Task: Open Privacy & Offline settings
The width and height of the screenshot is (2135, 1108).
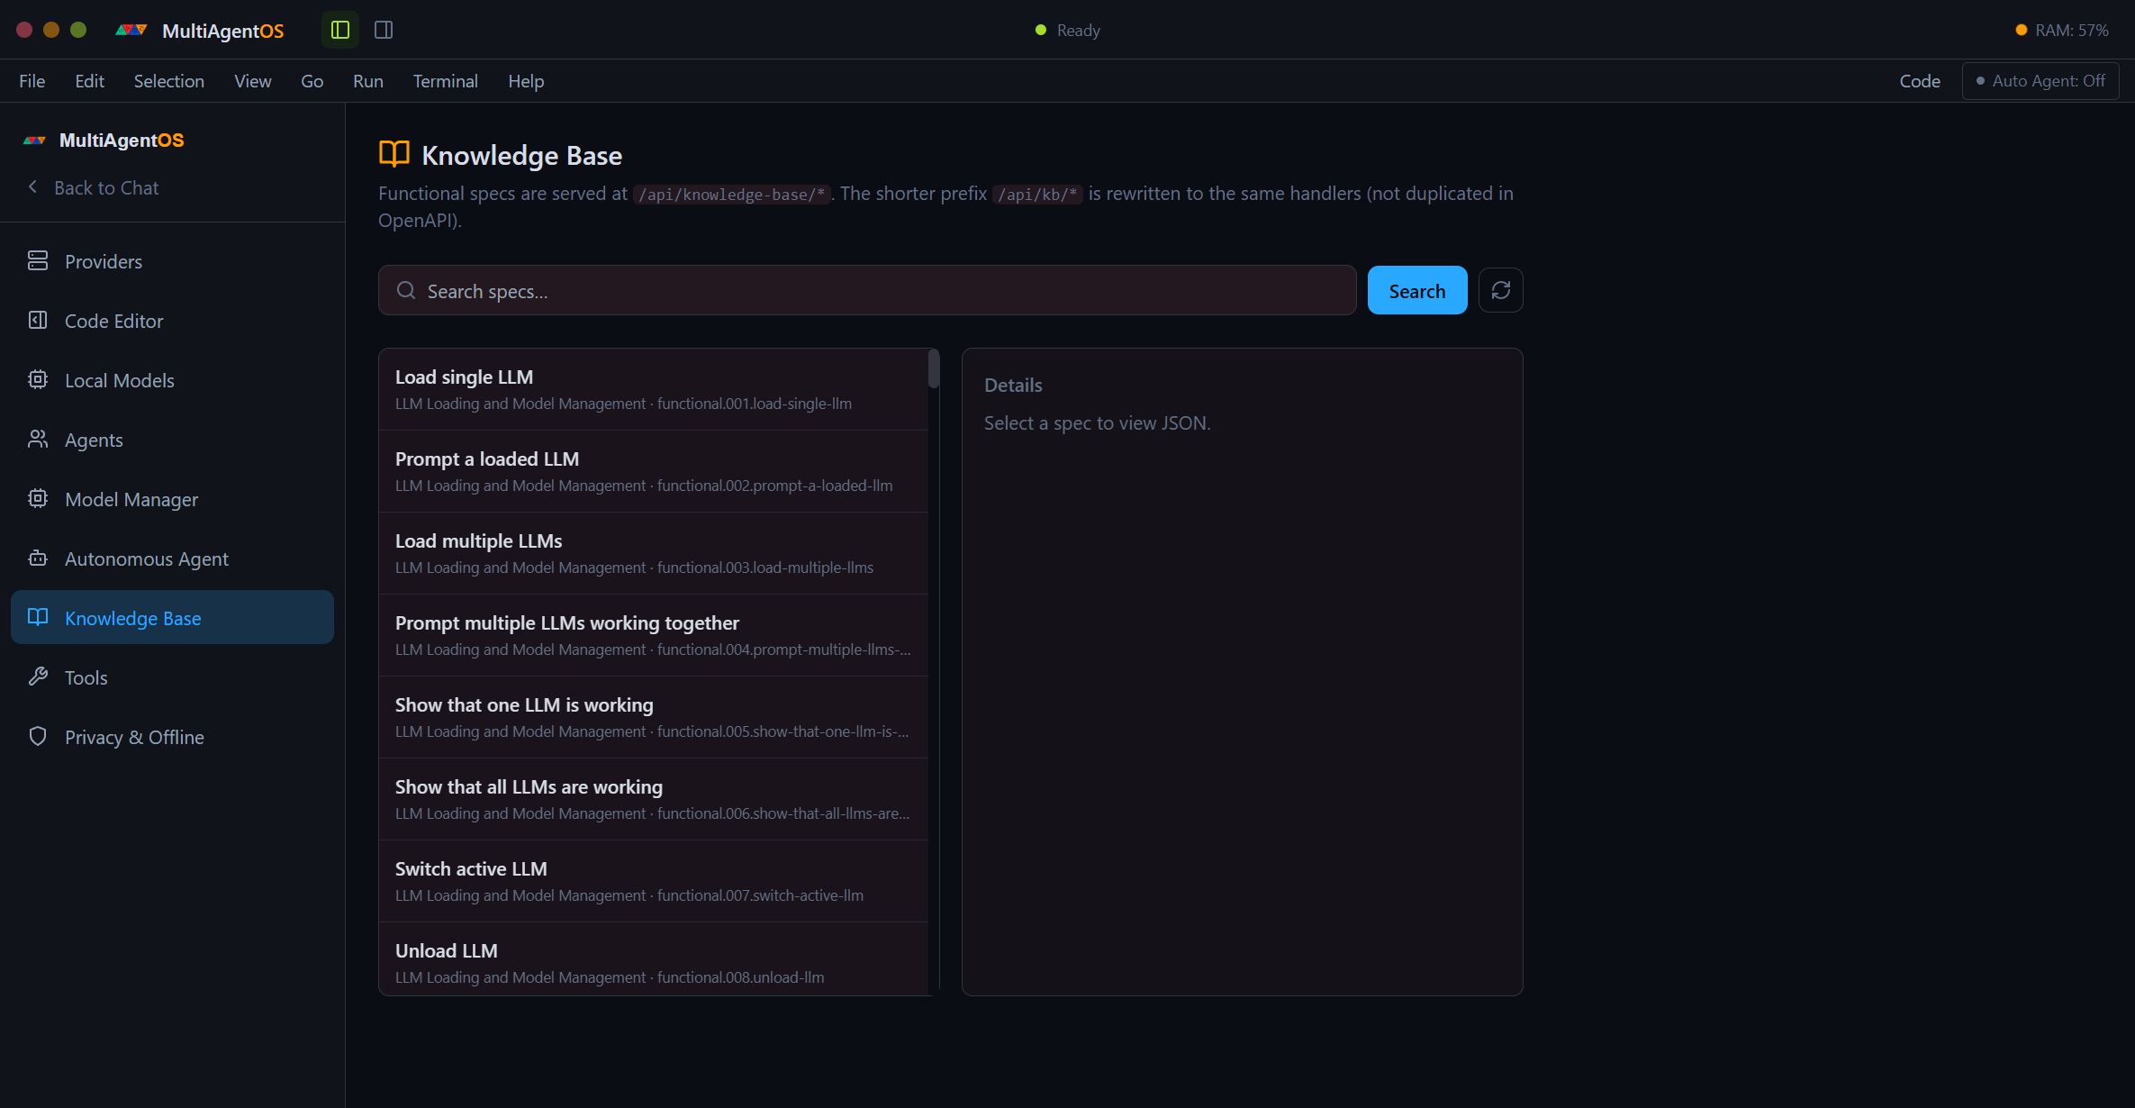Action: (172, 737)
